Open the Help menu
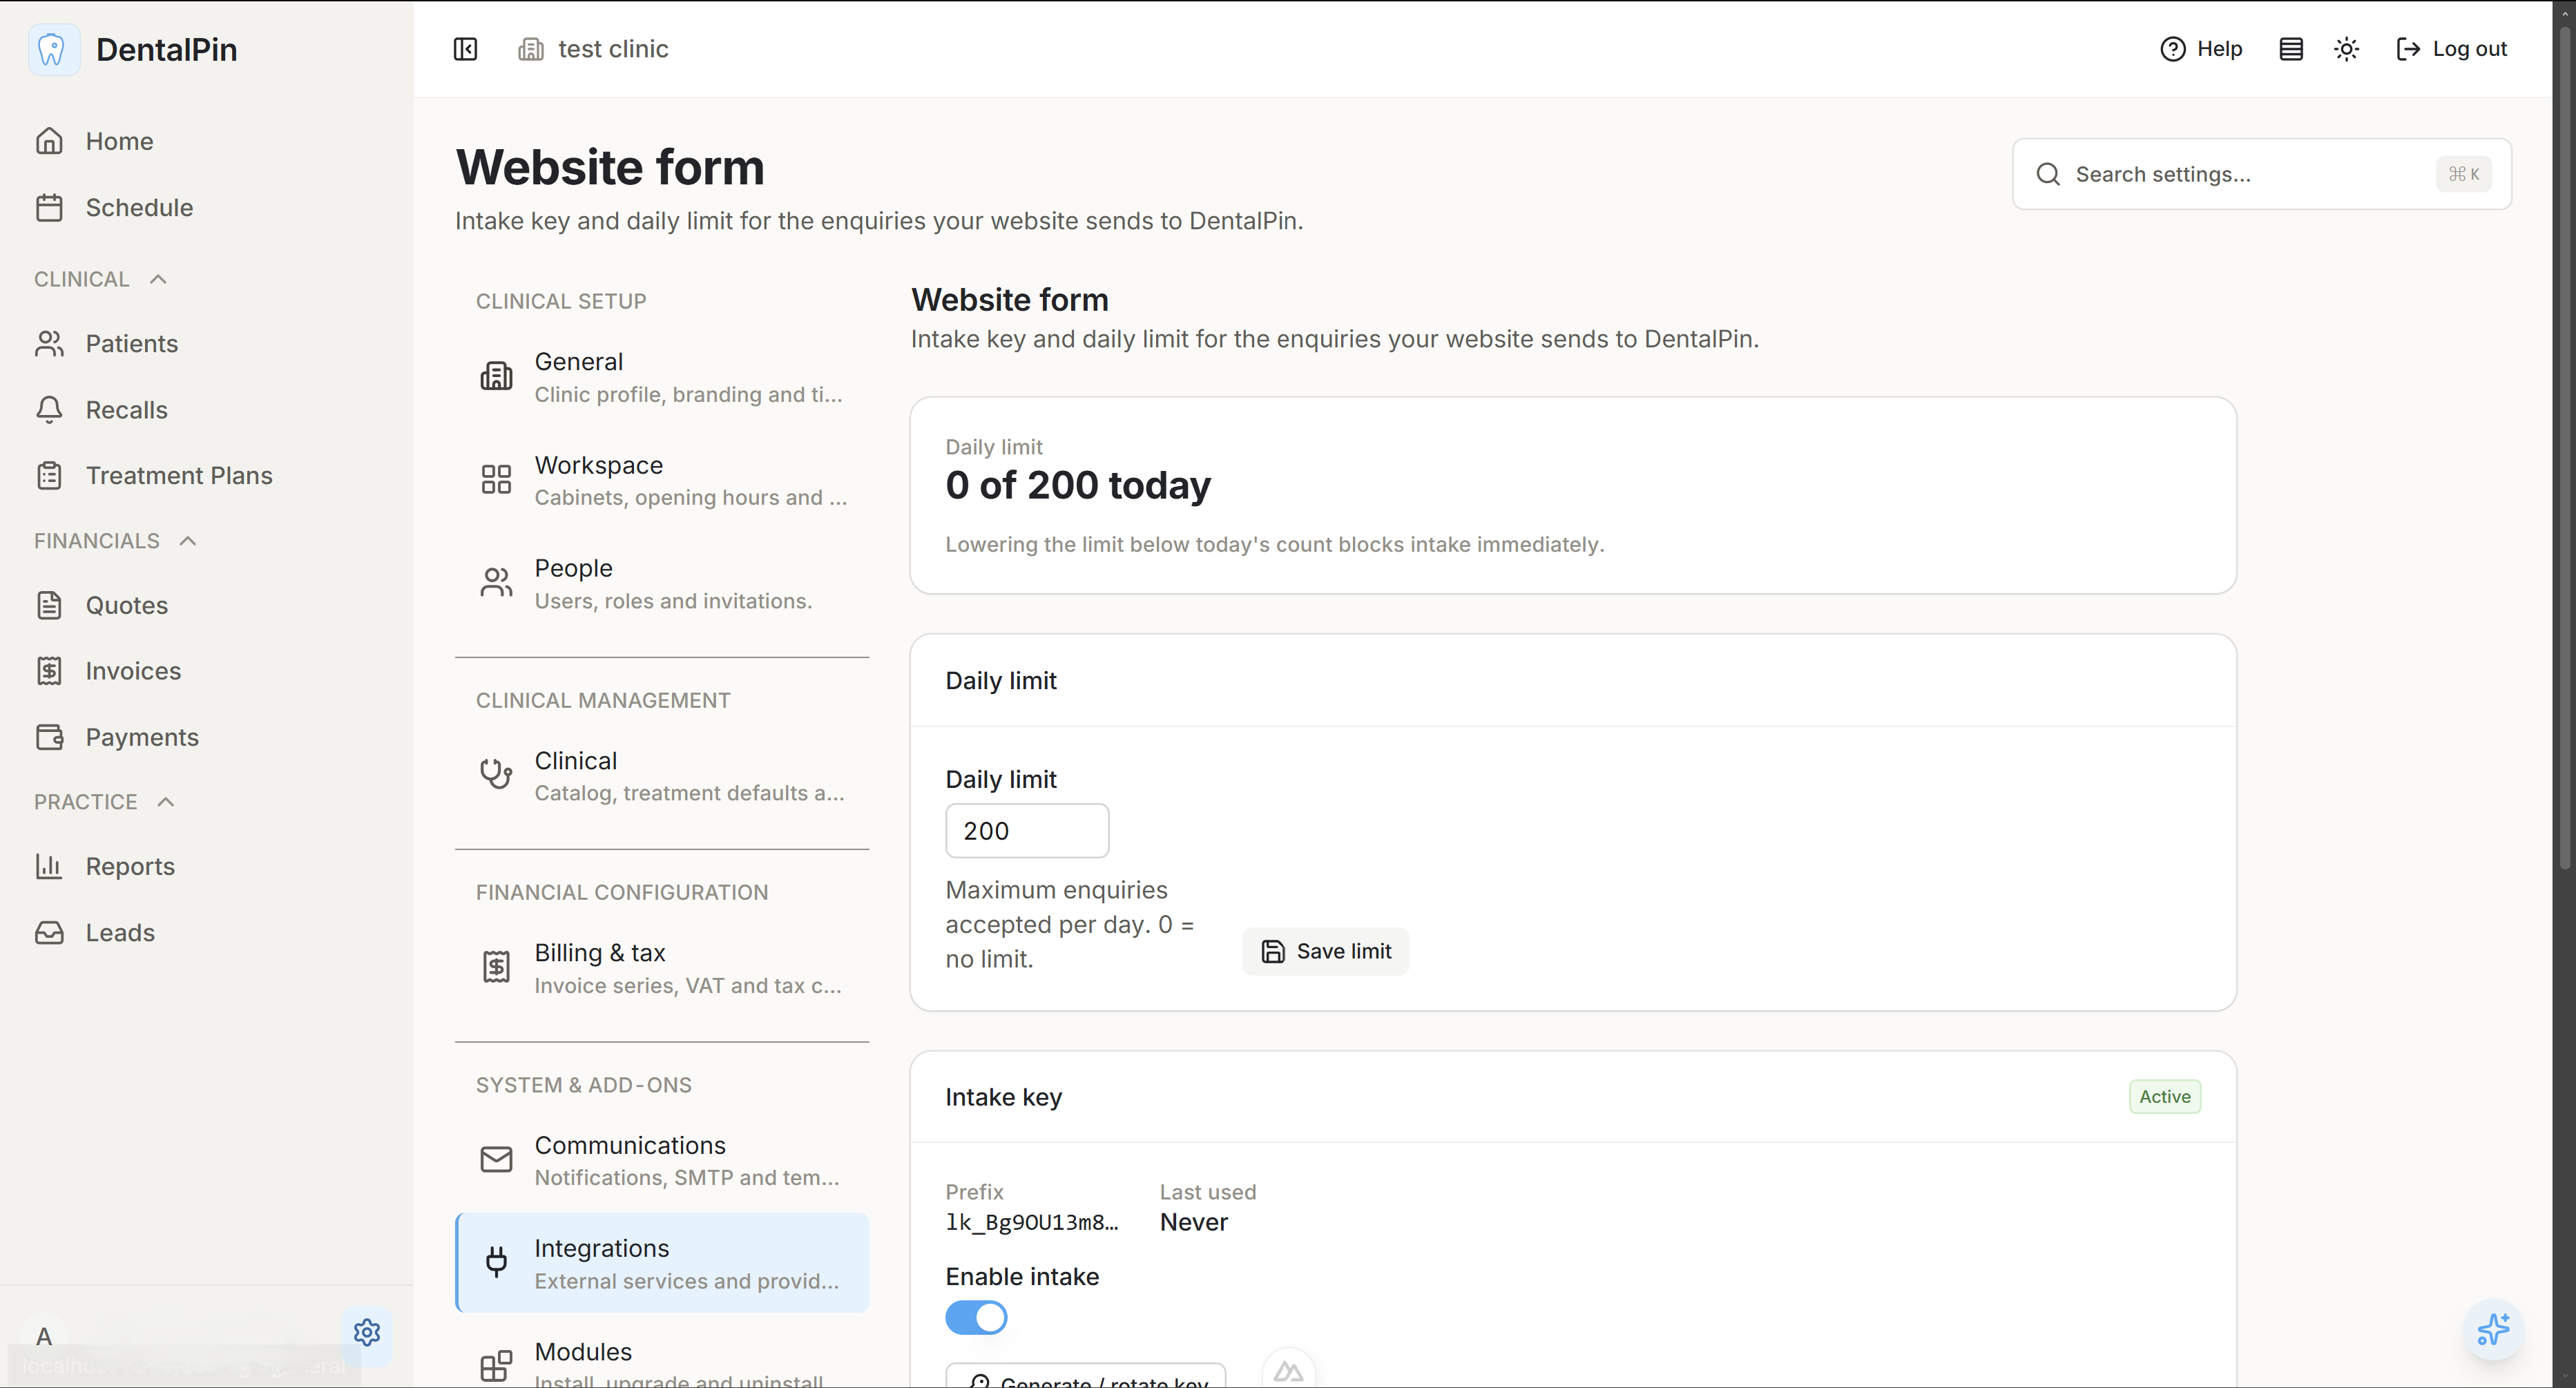2576x1388 pixels. click(2201, 49)
